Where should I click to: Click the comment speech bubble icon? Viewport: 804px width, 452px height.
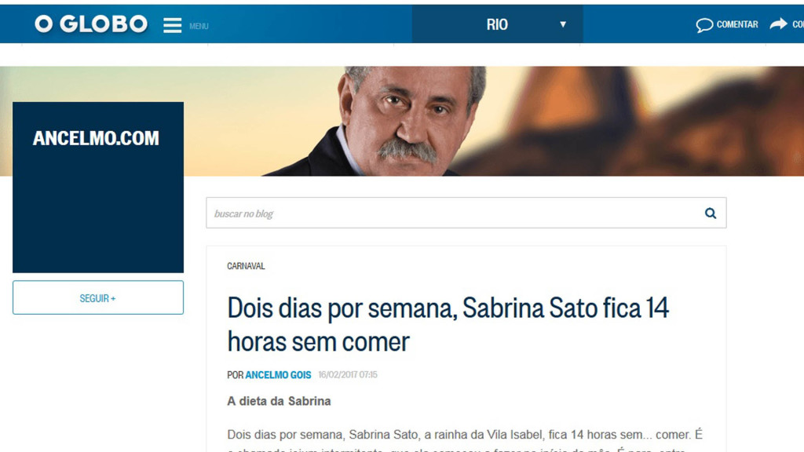(704, 25)
